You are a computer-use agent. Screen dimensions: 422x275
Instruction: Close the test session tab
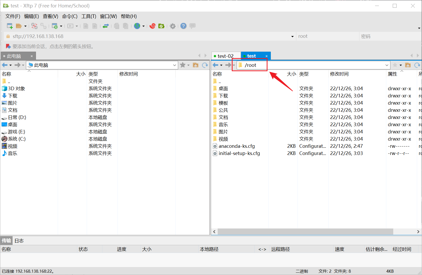click(266, 56)
